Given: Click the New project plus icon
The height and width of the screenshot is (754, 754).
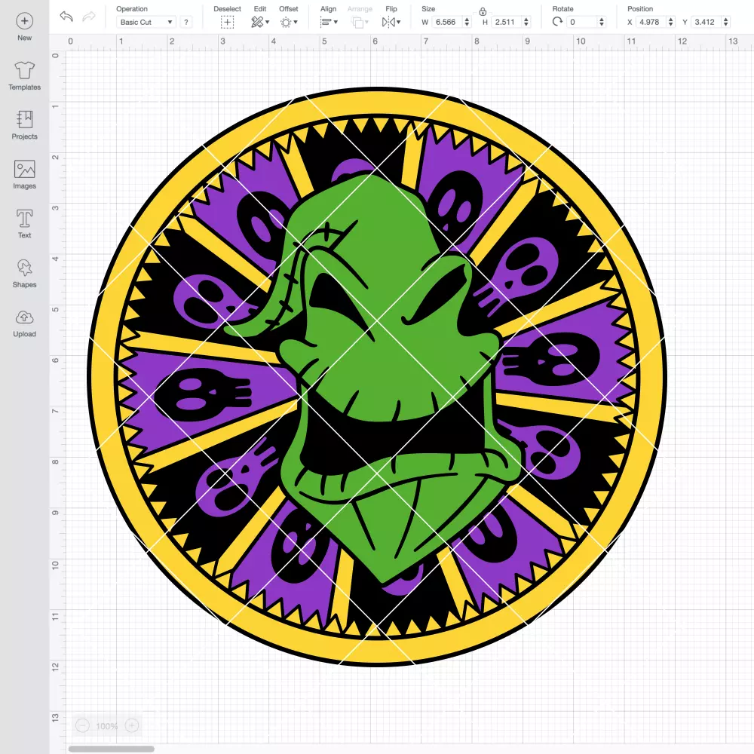Looking at the screenshot, I should (25, 21).
